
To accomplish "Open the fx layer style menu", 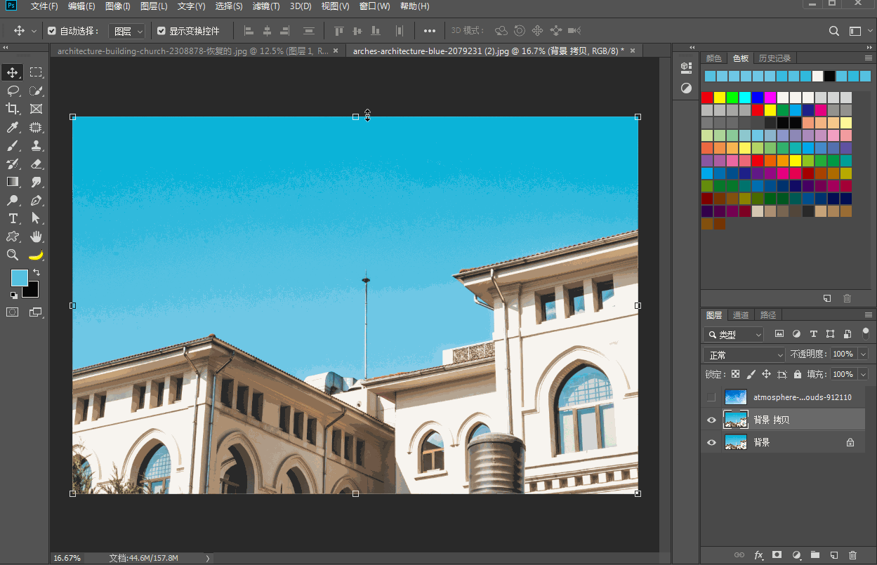I will click(758, 554).
